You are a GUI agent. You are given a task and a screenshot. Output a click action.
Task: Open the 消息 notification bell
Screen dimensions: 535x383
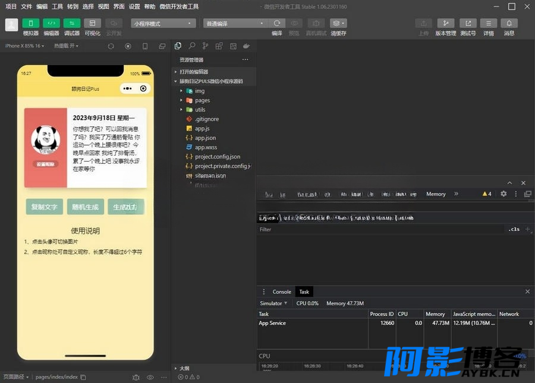tap(509, 23)
